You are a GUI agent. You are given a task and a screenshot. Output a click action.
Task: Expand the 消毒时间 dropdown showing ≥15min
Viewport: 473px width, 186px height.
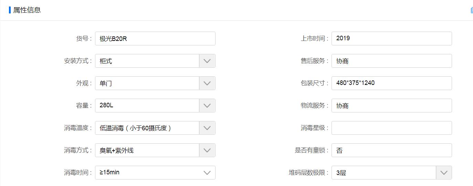(x=207, y=173)
